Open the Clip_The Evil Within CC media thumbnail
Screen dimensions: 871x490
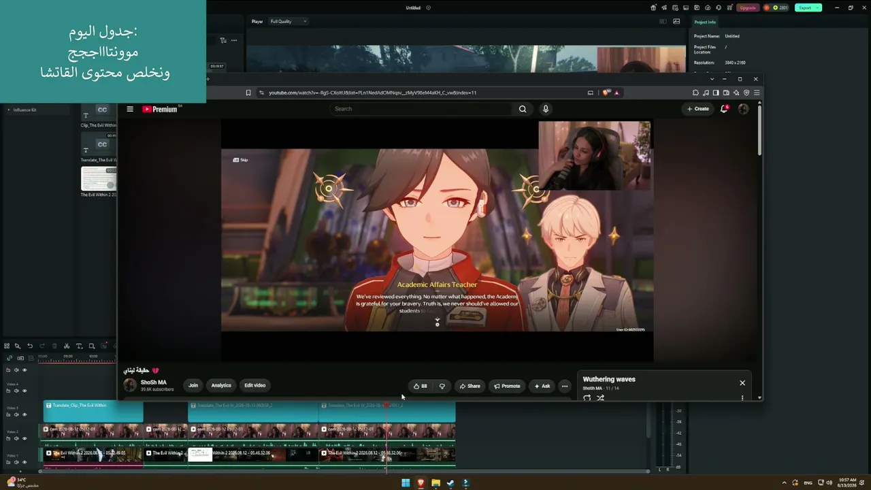99,112
